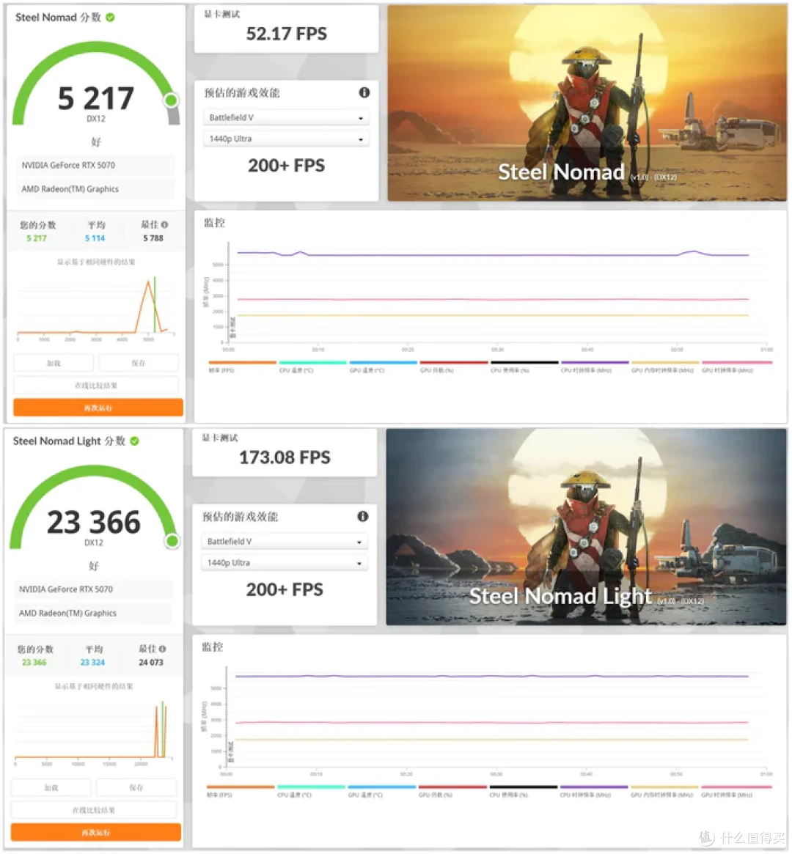This screenshot has height=854, width=792.
Task: Click score distribution histogram under 23 366
Action: point(94,732)
